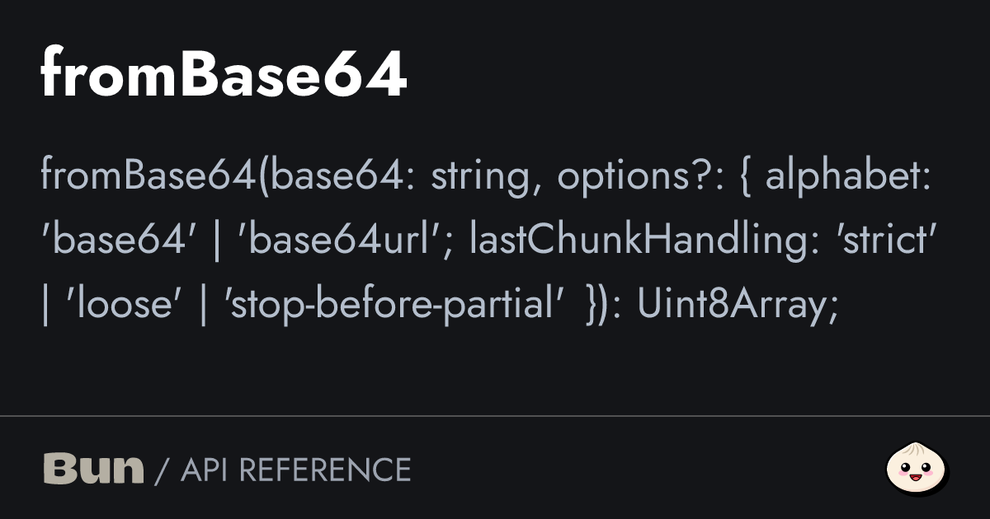Click the "alphabet:" option key
Viewport: 990px width, 519px height.
(848, 178)
